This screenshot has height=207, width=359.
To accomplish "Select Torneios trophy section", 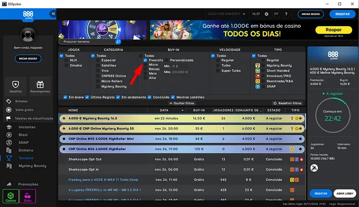I will coord(26,158).
